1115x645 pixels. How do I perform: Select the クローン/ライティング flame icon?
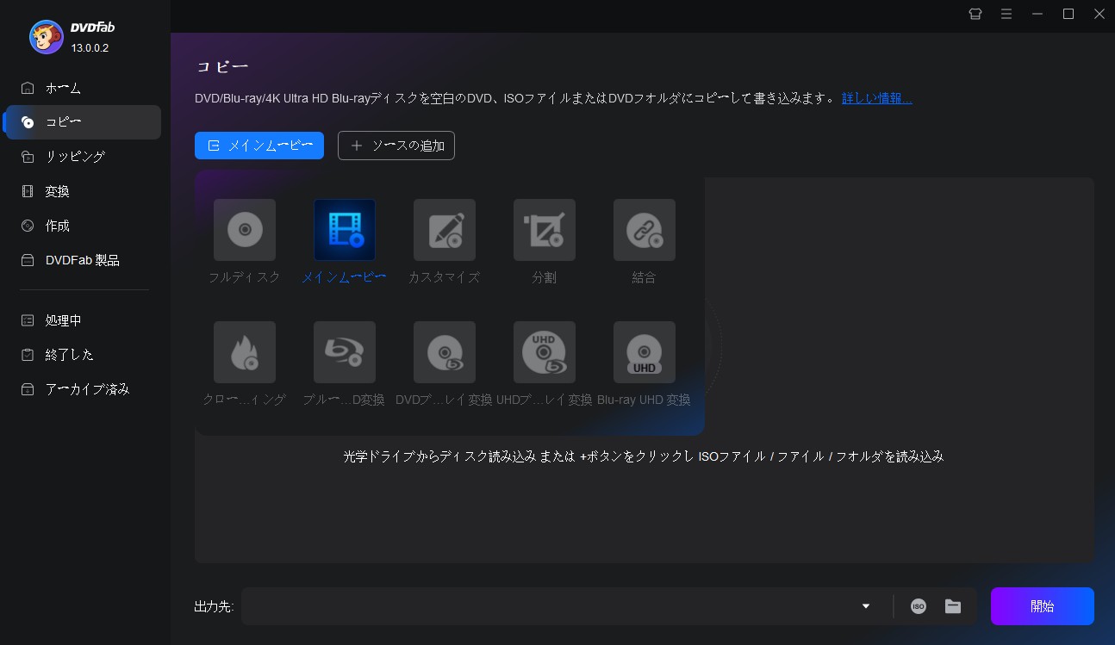pyautogui.click(x=245, y=352)
